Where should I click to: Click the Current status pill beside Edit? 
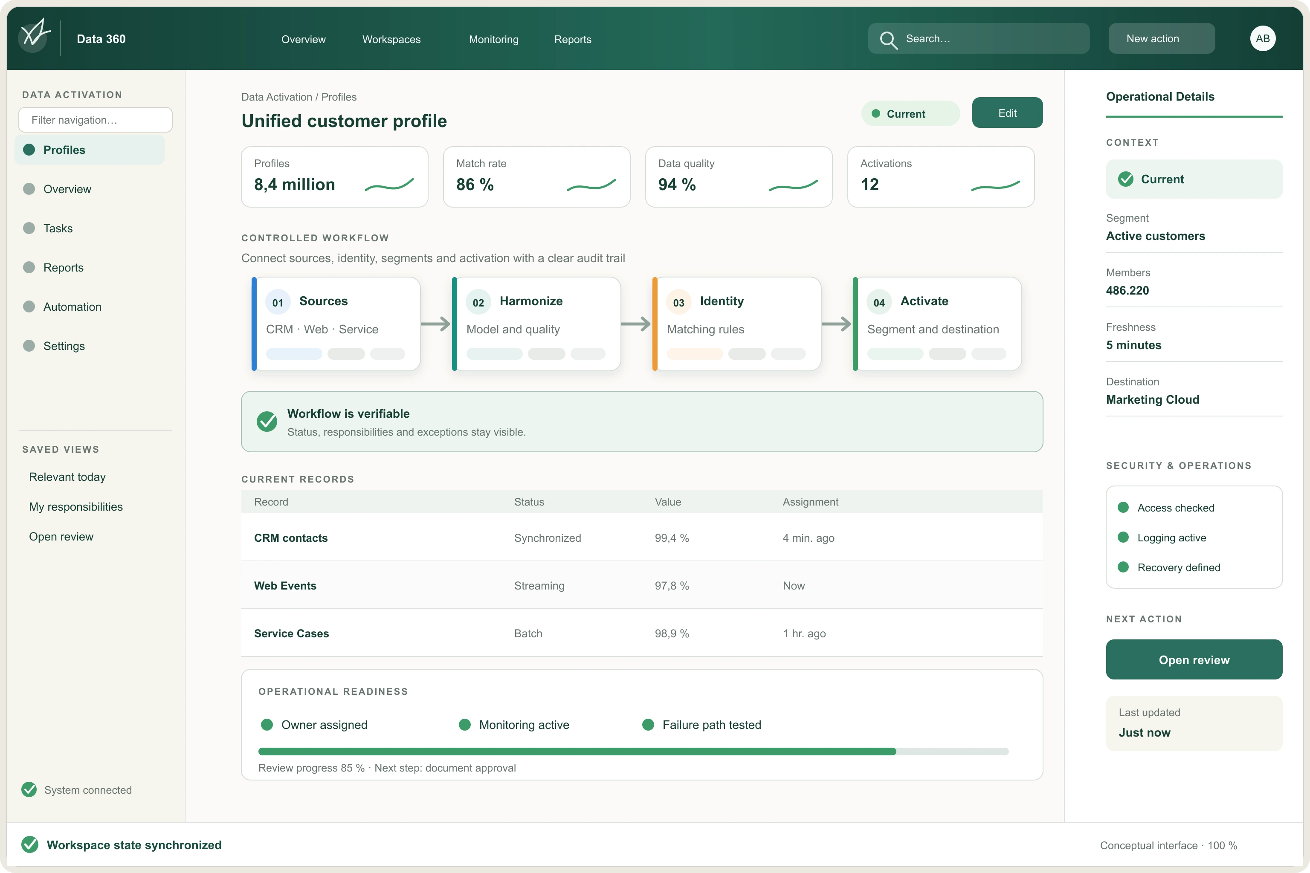click(x=910, y=113)
